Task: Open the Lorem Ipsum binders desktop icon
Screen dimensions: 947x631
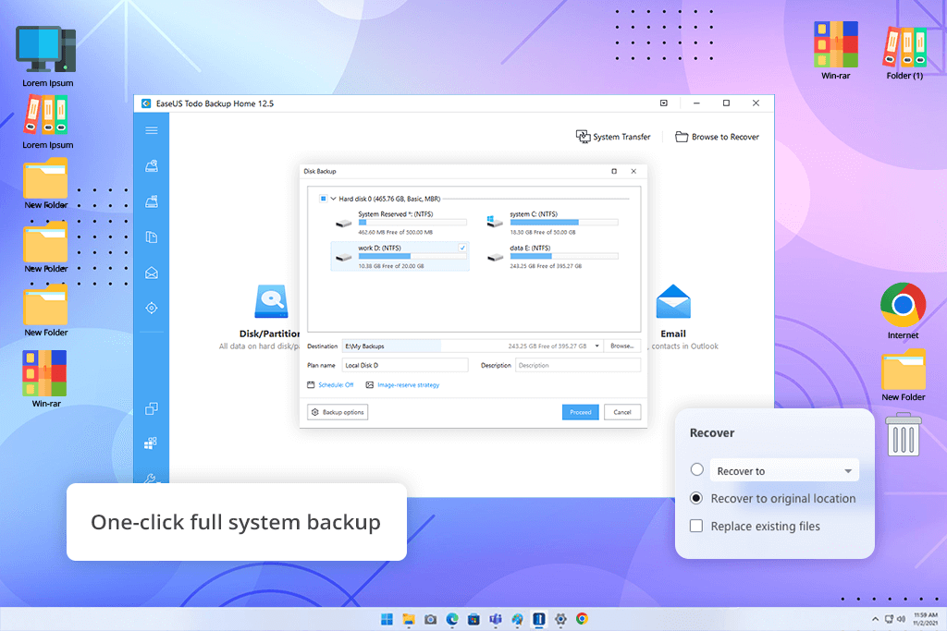Action: click(47, 123)
